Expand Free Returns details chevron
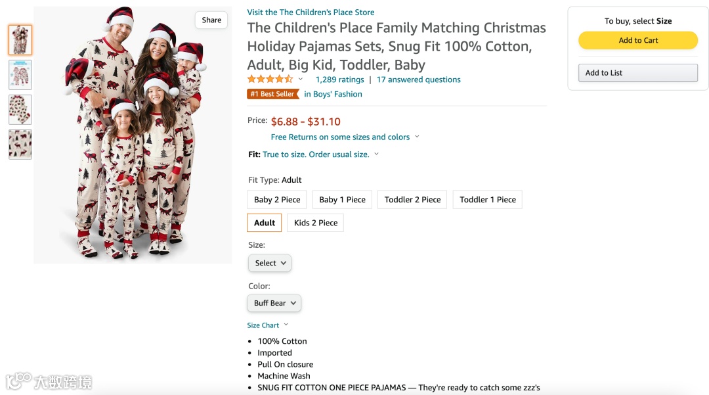This screenshot has height=395, width=709. point(417,137)
